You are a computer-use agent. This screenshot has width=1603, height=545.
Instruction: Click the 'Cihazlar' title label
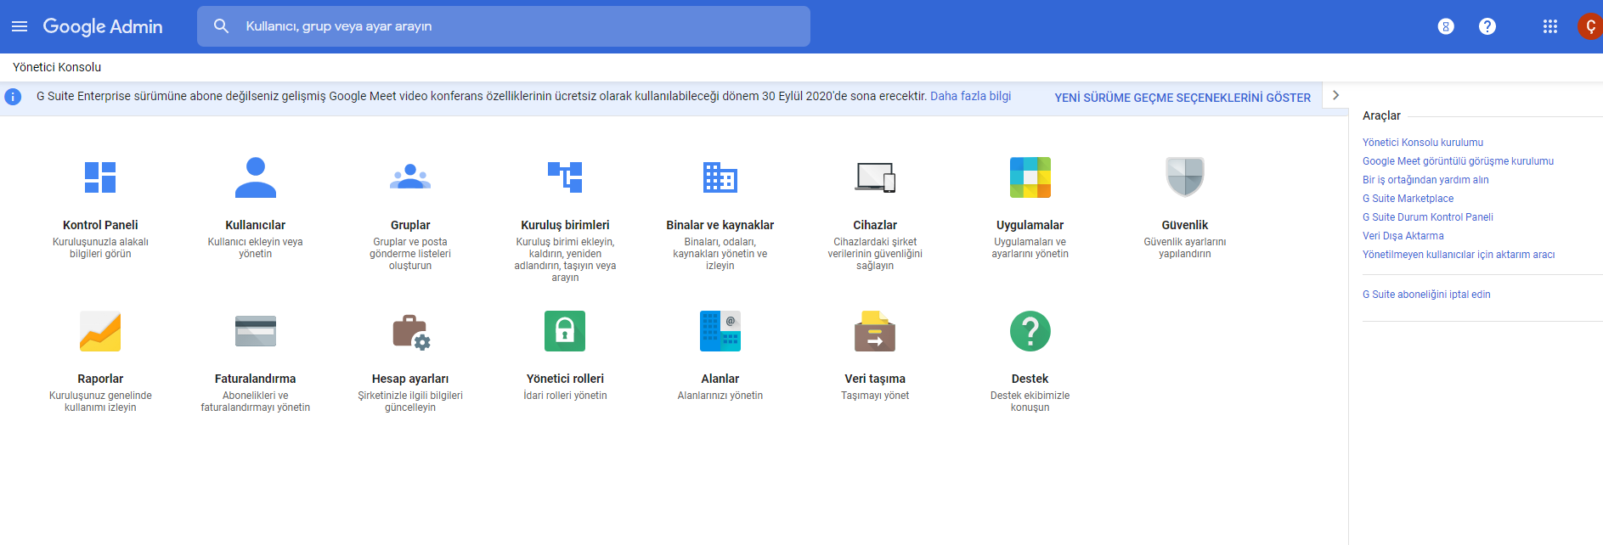(x=875, y=225)
